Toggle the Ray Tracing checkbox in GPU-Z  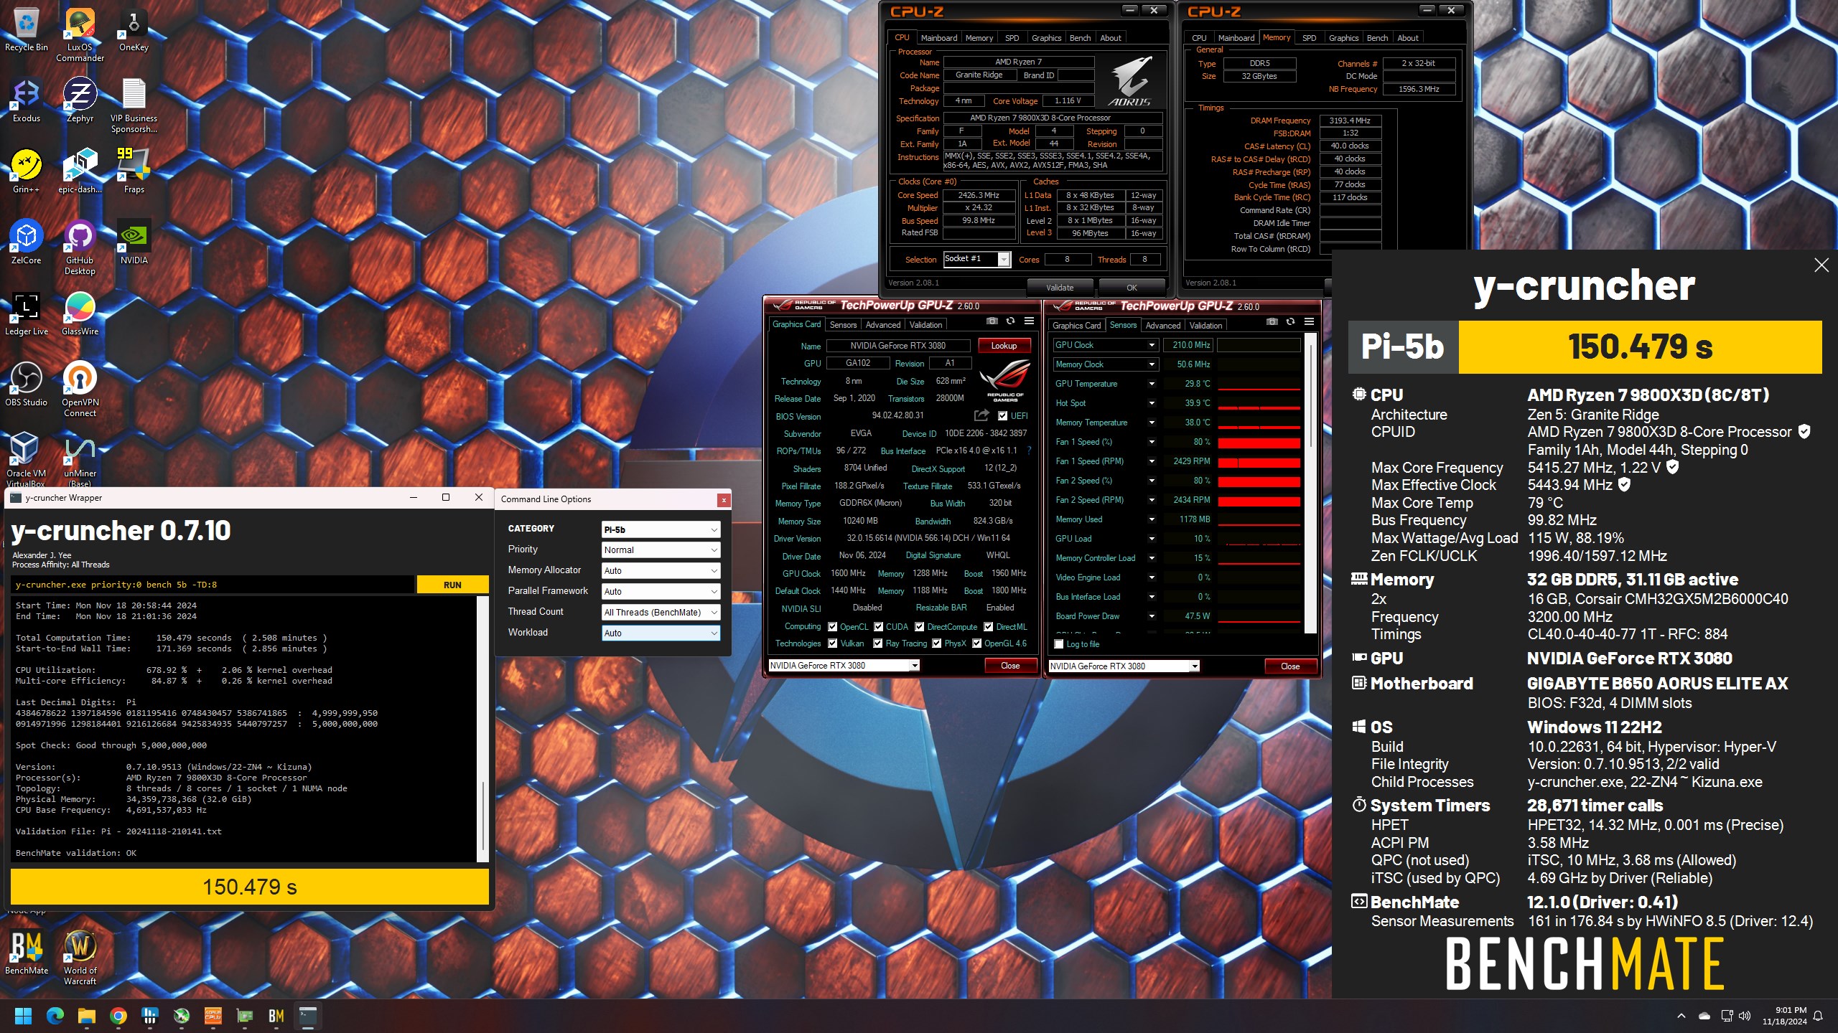tap(878, 643)
